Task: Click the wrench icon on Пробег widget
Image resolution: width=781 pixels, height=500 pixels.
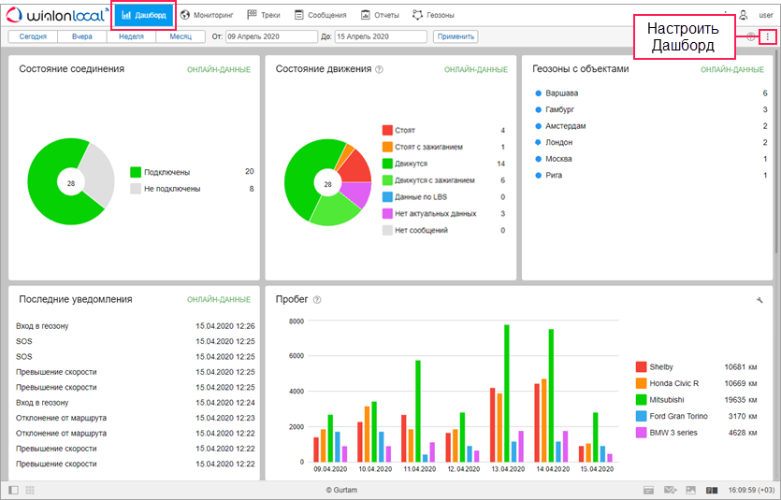Action: pyautogui.click(x=759, y=300)
